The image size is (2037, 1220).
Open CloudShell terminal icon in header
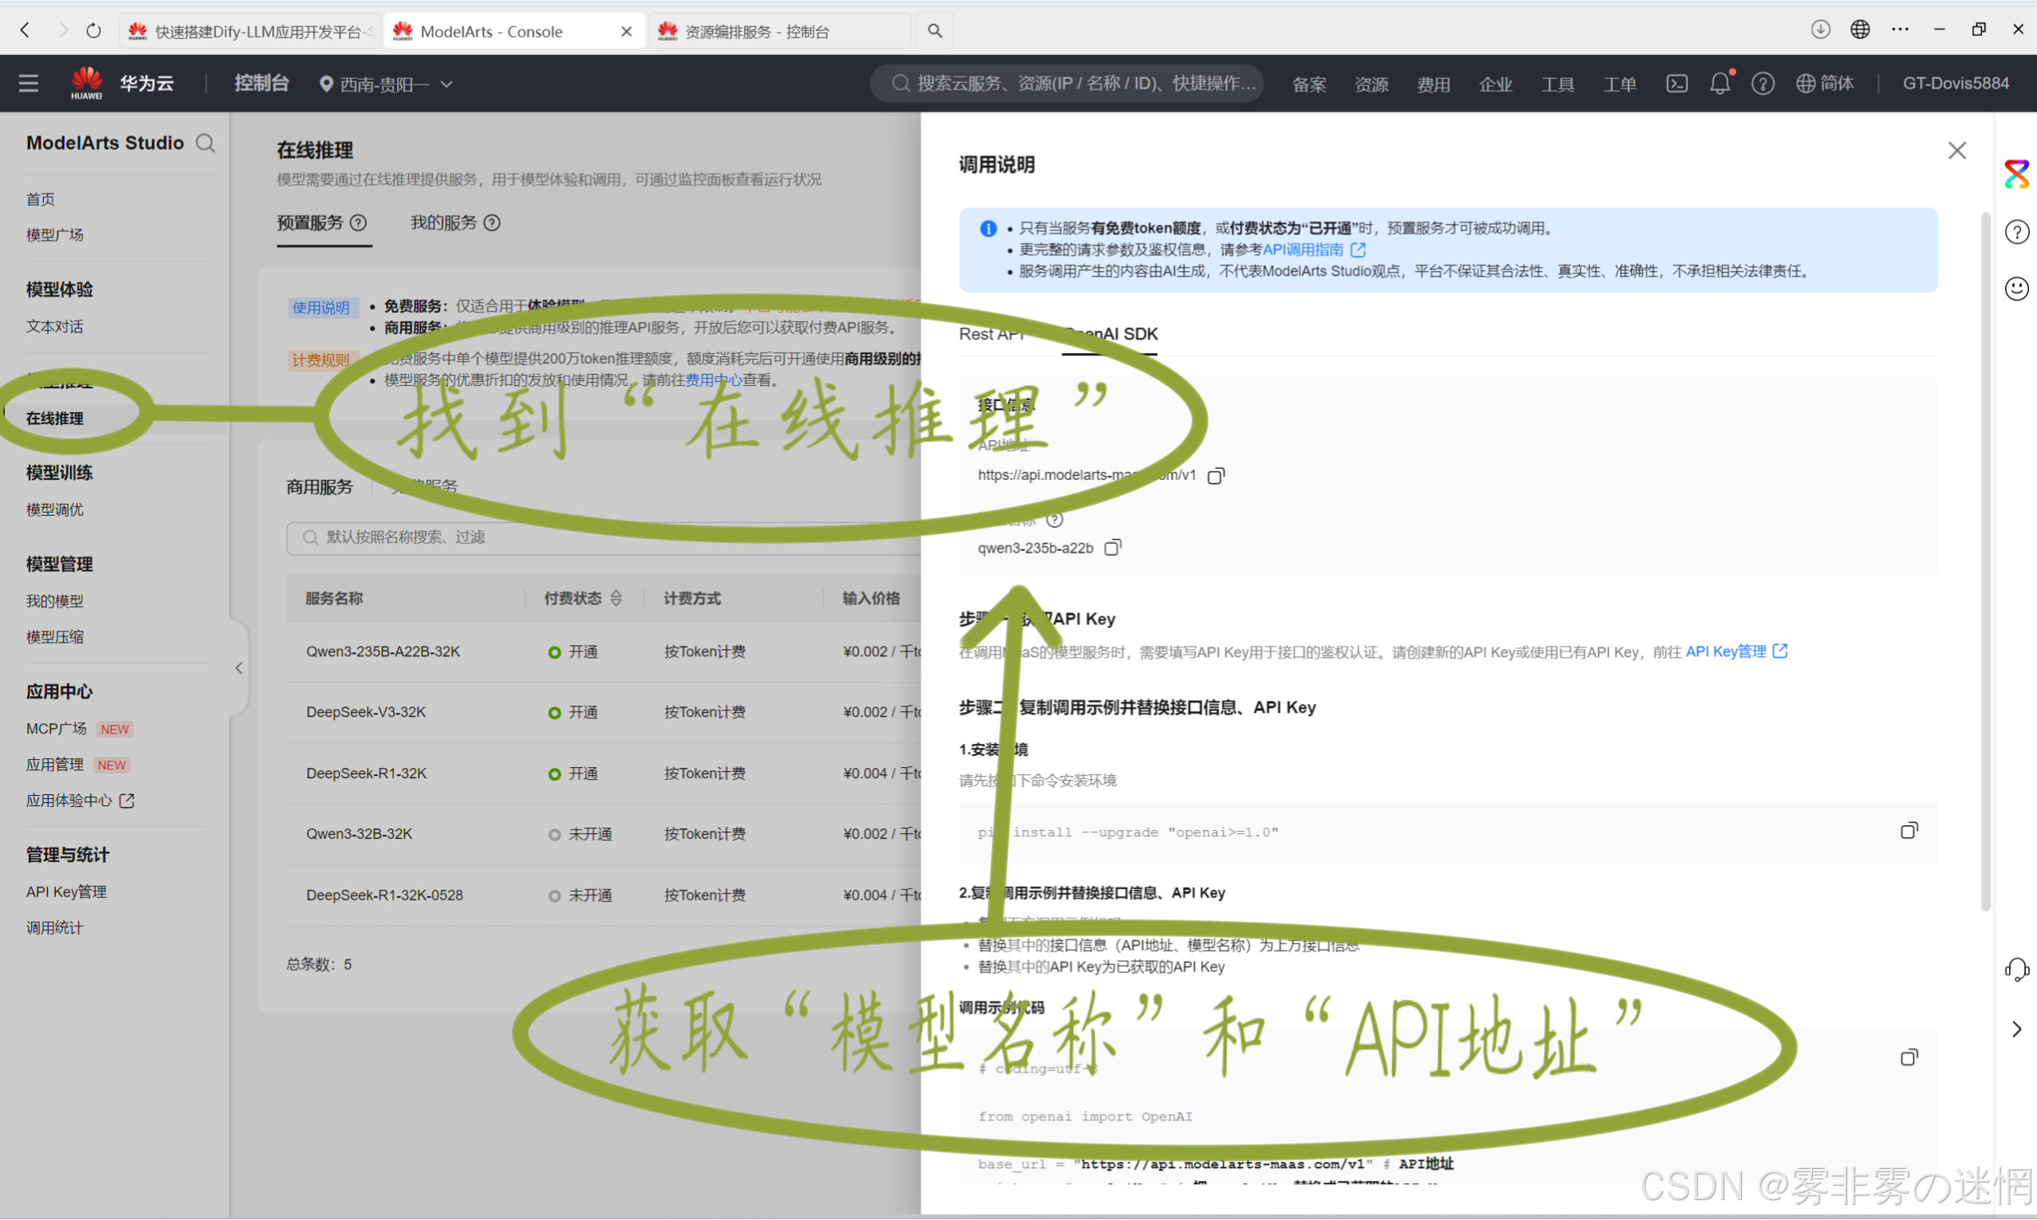[1677, 83]
